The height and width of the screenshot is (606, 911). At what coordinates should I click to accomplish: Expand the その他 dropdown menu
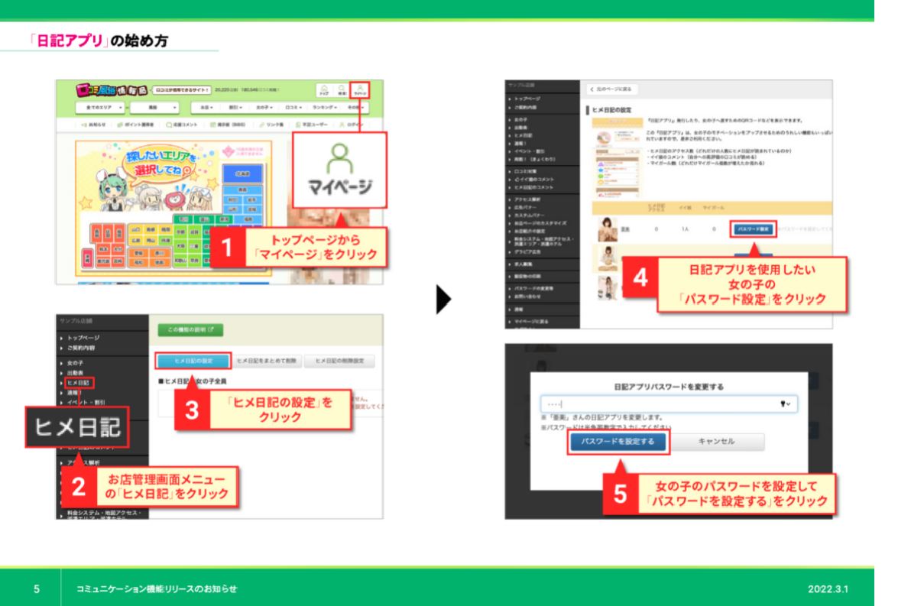coord(355,106)
